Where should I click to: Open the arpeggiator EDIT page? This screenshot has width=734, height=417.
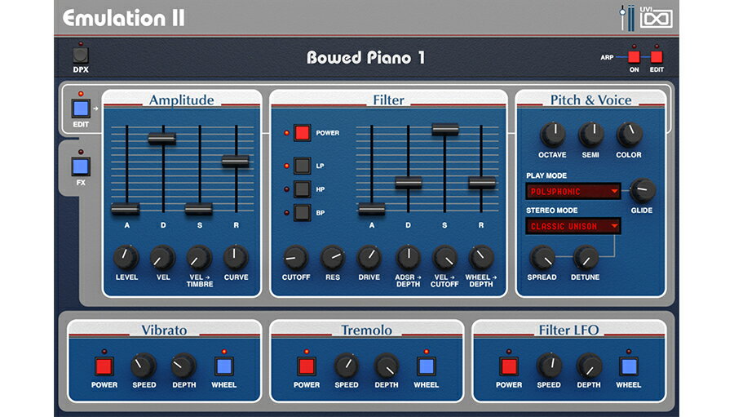click(x=657, y=58)
